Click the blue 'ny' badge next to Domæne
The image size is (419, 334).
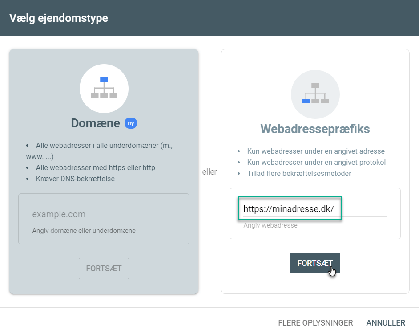tap(130, 123)
